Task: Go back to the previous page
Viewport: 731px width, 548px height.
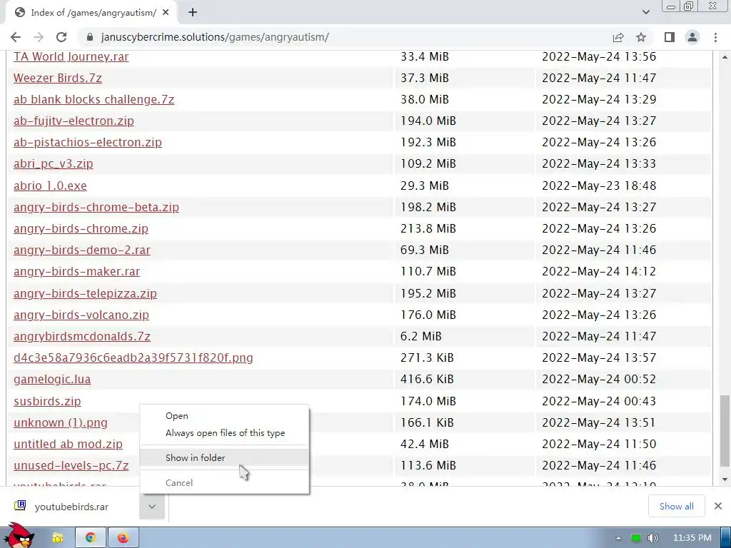Action: (16, 37)
